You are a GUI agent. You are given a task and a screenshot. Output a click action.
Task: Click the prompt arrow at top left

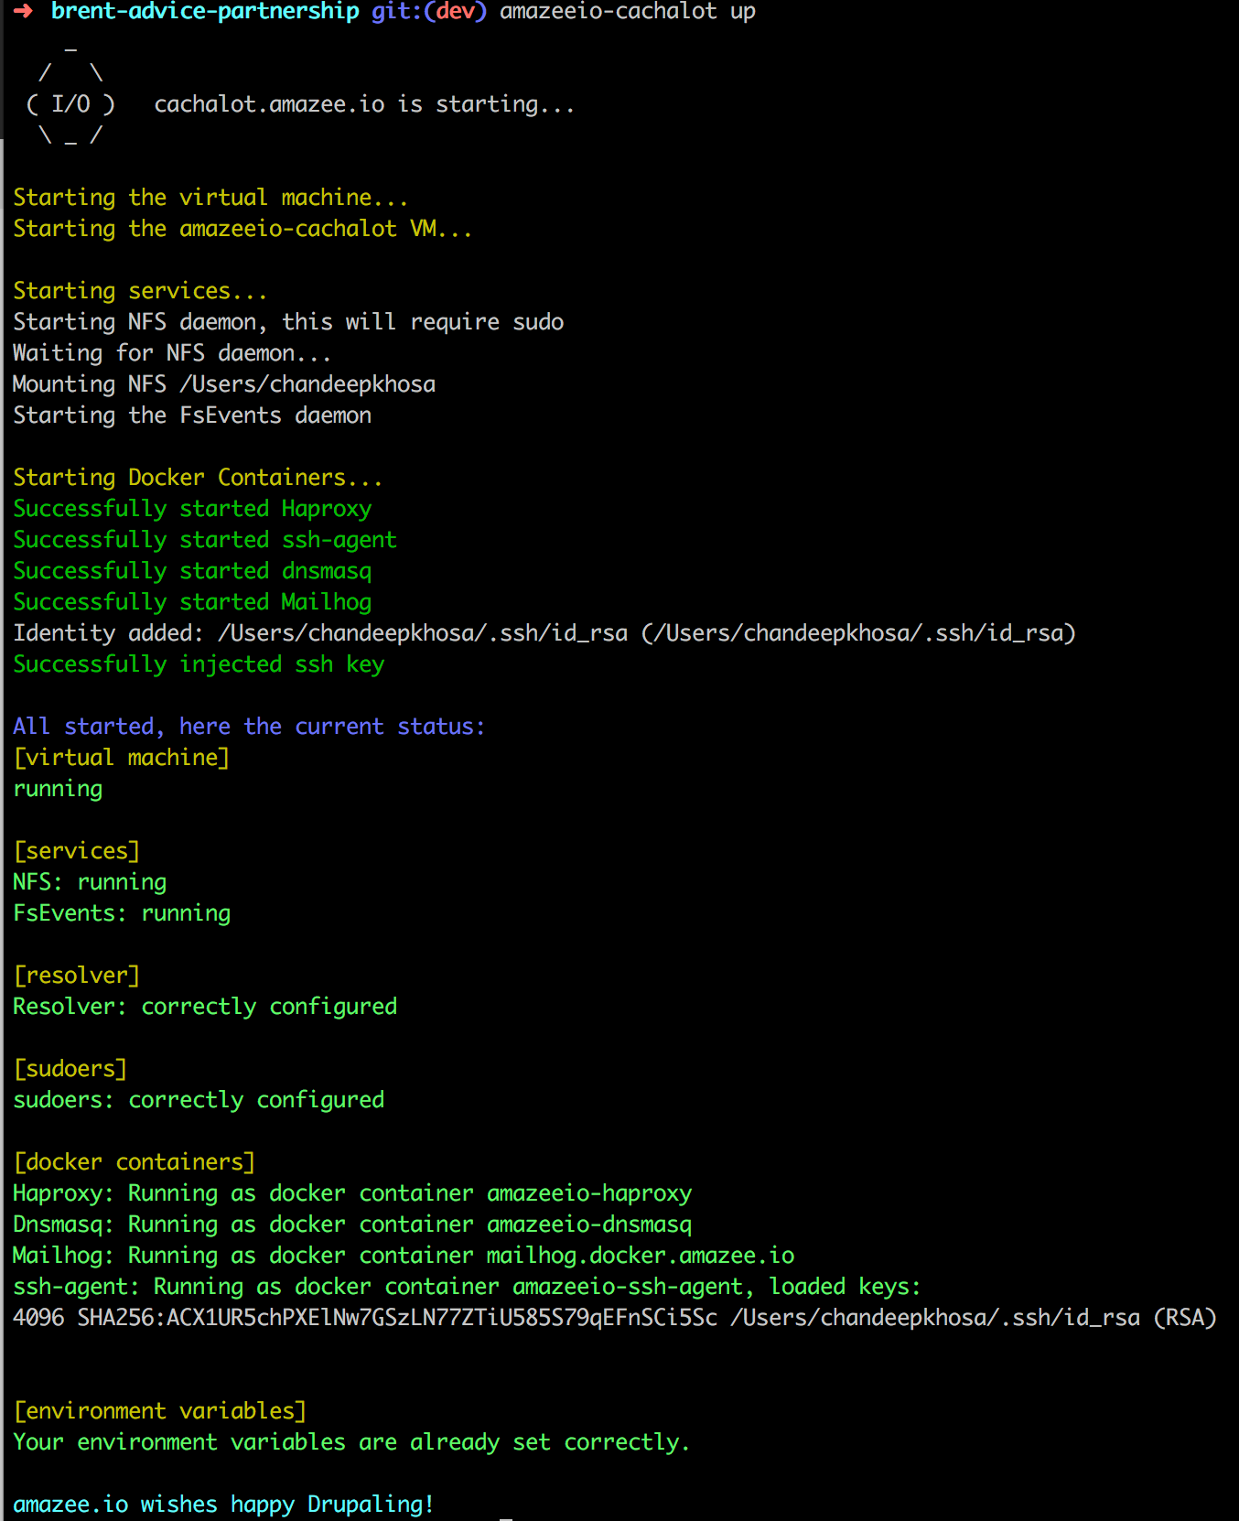pyautogui.click(x=23, y=11)
